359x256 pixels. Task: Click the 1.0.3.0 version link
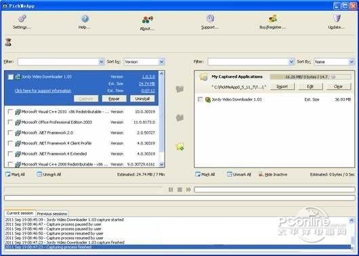pos(148,77)
